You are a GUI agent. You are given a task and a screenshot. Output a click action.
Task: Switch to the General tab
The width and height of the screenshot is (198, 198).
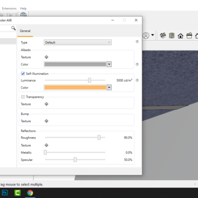point(25,31)
